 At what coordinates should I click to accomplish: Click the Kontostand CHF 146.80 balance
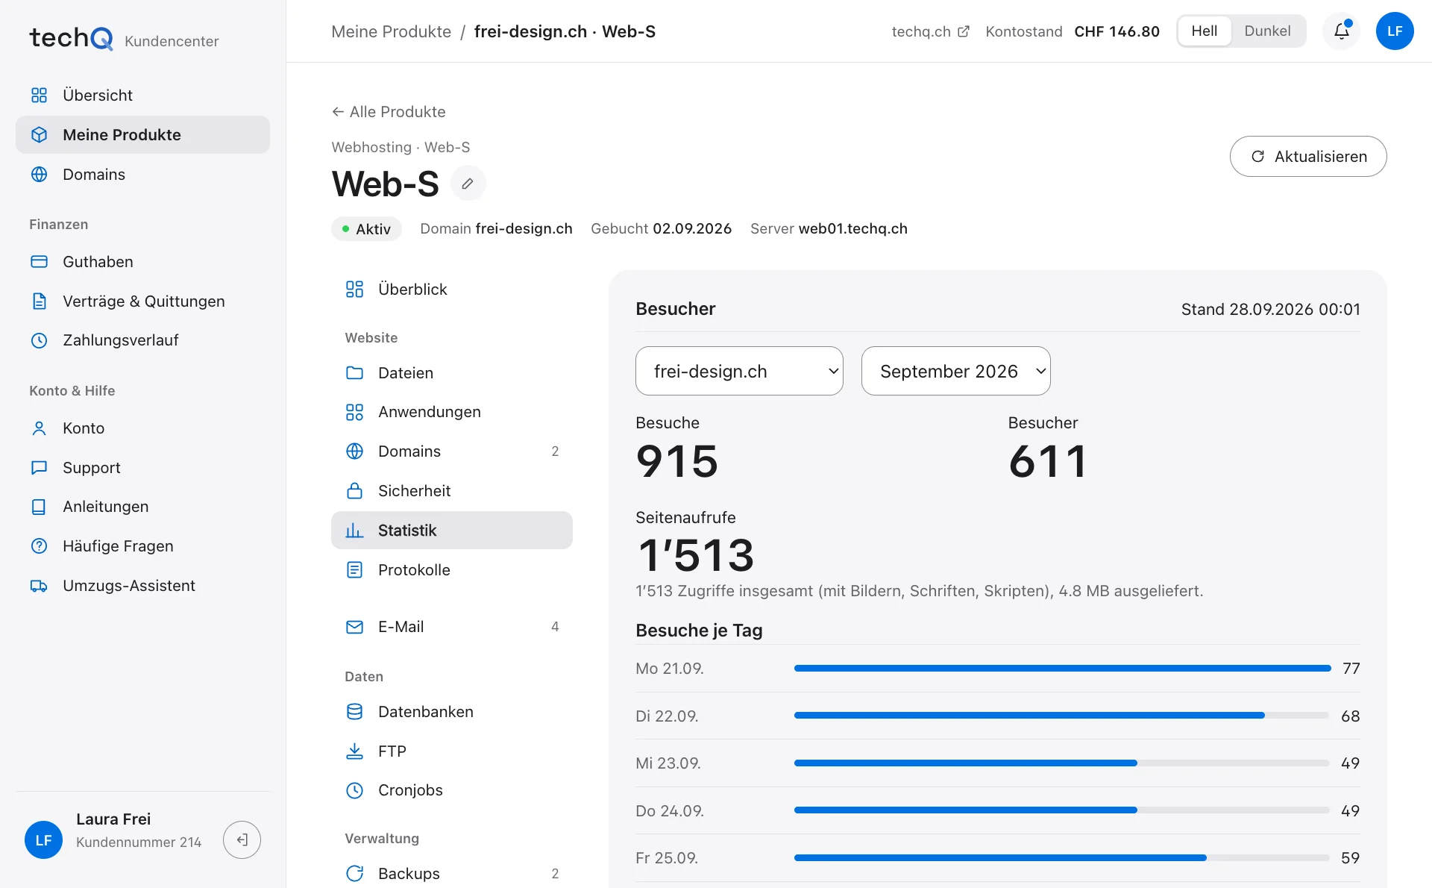[x=1073, y=31]
